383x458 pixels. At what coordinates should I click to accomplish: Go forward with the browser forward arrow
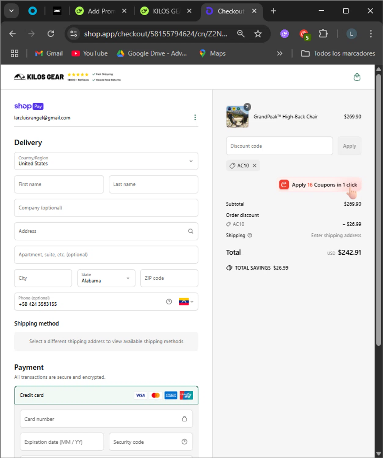pyautogui.click(x=31, y=34)
